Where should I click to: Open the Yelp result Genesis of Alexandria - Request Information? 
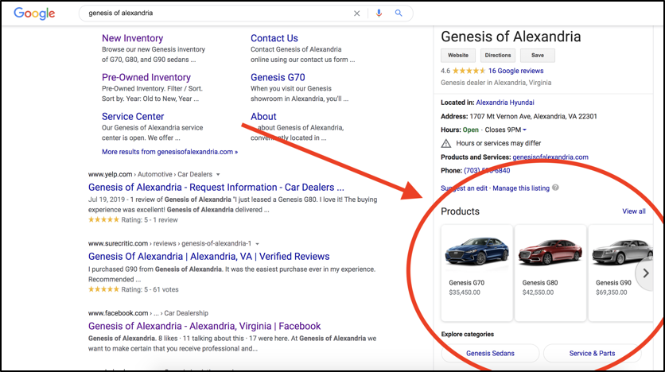pyautogui.click(x=216, y=188)
